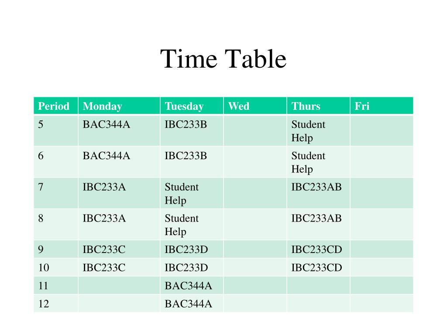Select the "Thurs" column header
The height and width of the screenshot is (335, 447).
[306, 106]
